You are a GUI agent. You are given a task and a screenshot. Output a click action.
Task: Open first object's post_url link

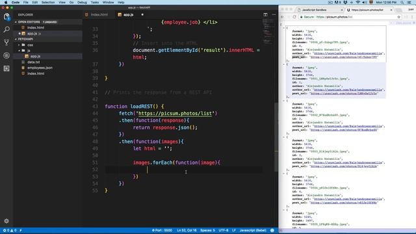click(x=344, y=57)
